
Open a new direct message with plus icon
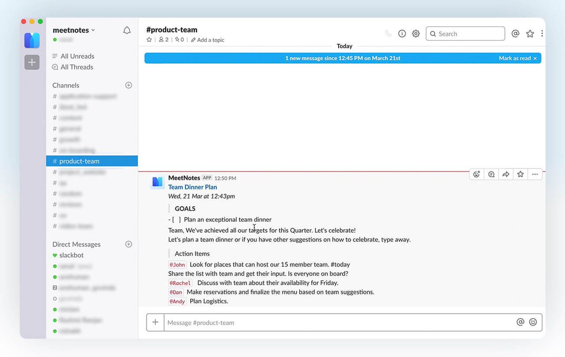coord(129,244)
